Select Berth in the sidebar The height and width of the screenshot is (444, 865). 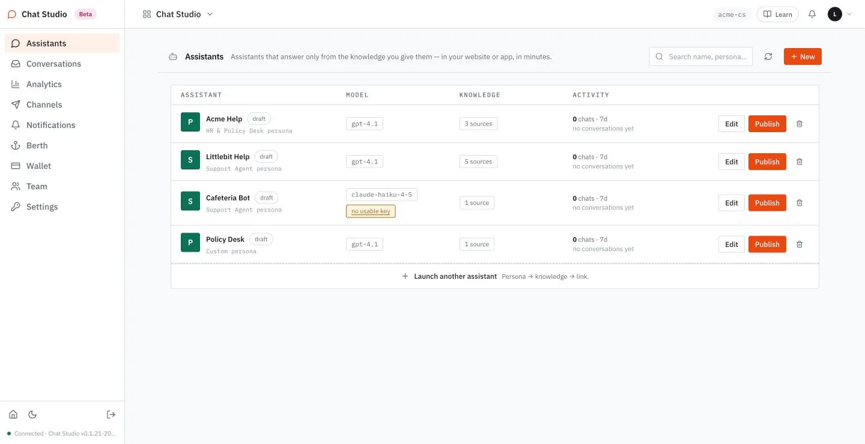click(x=62, y=145)
